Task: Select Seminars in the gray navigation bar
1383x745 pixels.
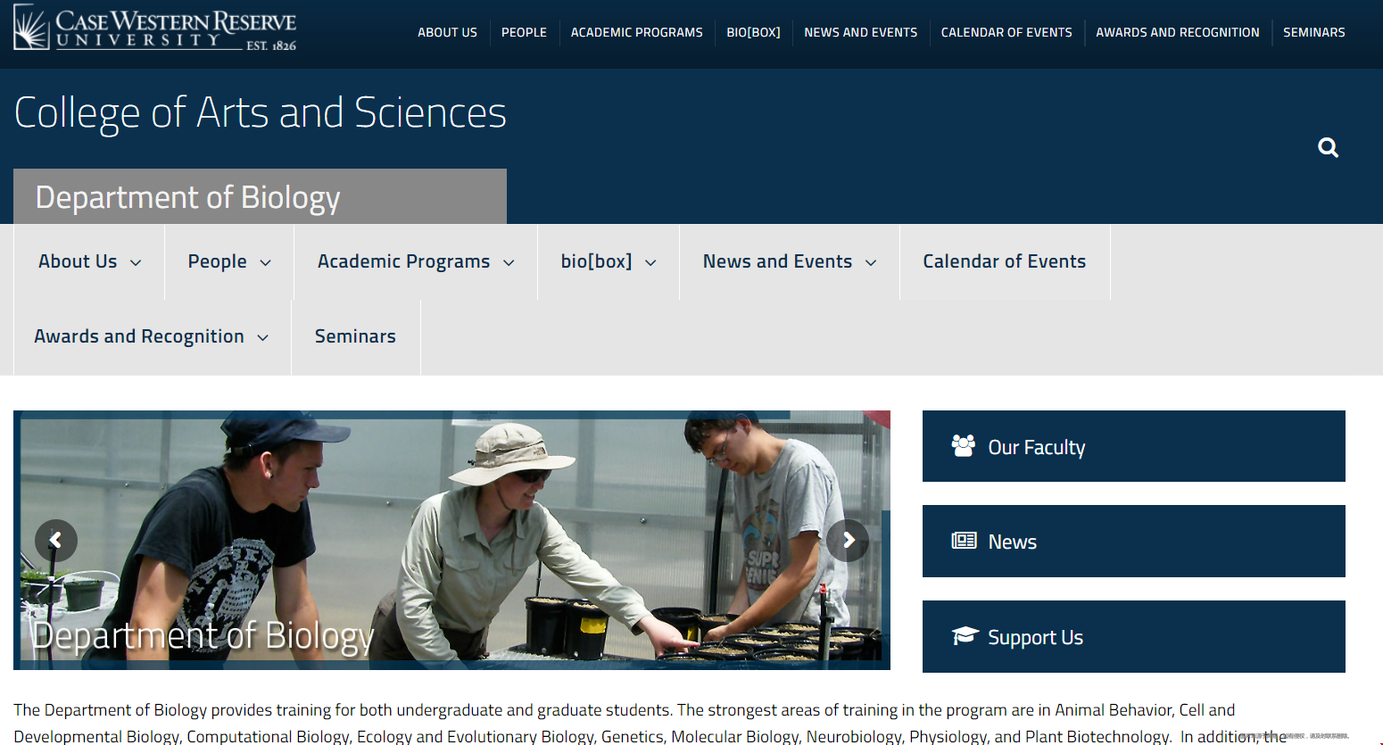Action: tap(355, 336)
